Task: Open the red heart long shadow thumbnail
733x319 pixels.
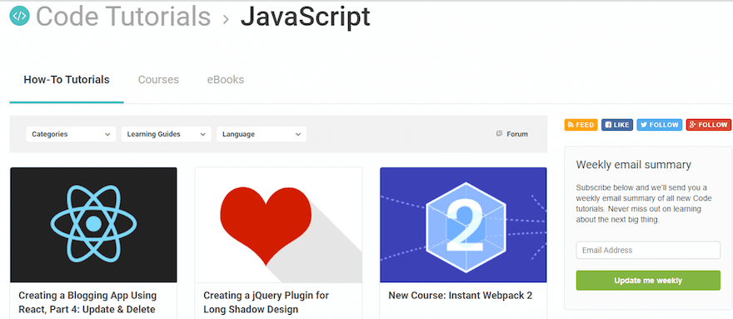Action: [278, 225]
